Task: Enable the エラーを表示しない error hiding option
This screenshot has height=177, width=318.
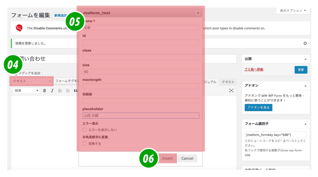Action: [84, 129]
